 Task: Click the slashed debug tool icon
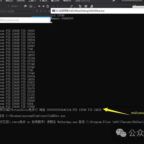click(71, 6)
